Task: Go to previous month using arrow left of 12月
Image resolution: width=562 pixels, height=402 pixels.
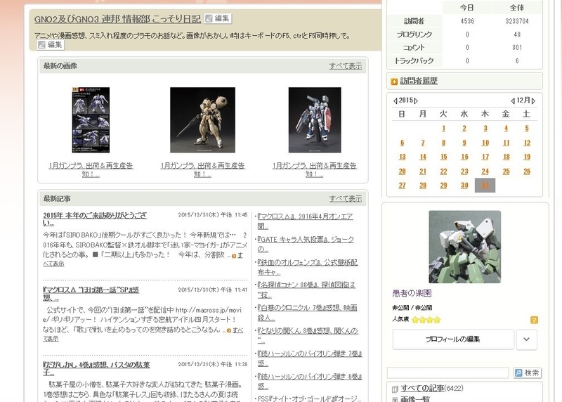Action: point(513,101)
